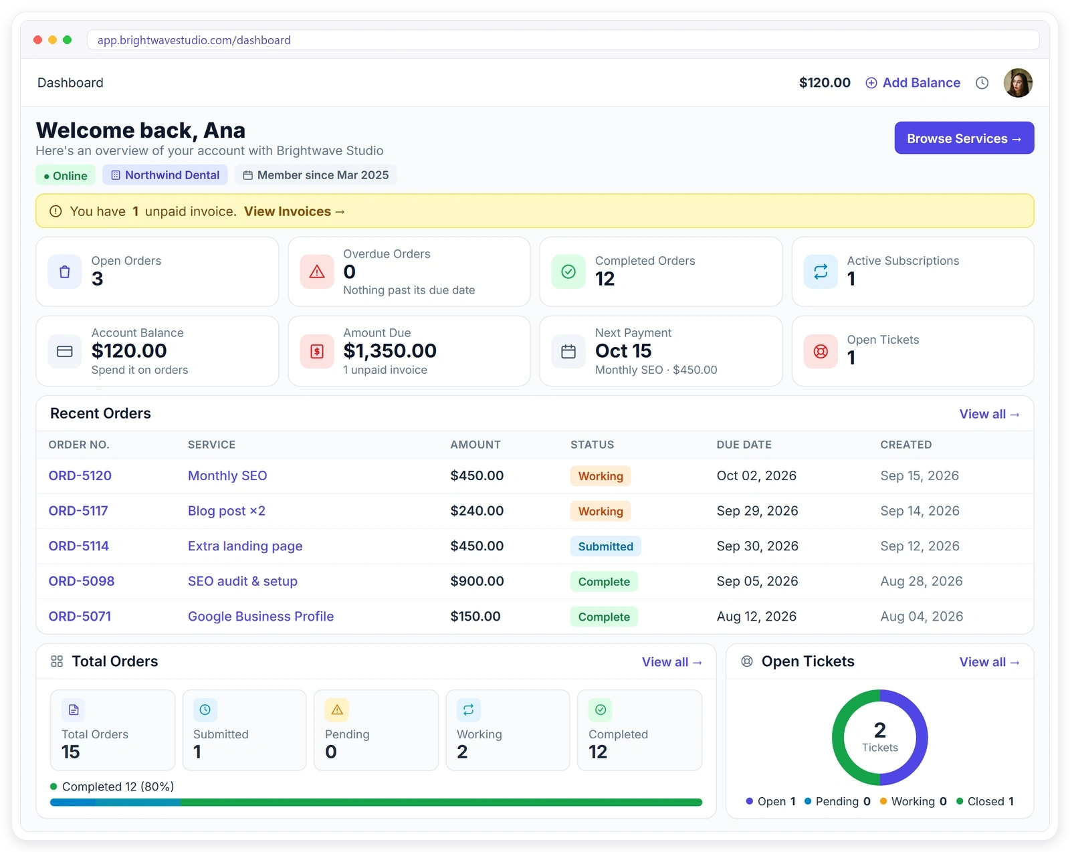The height and width of the screenshot is (852, 1070).
Task: Click the Pending 0 legend entry
Action: (837, 801)
